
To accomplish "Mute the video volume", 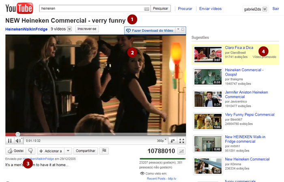I will [x=18, y=141].
